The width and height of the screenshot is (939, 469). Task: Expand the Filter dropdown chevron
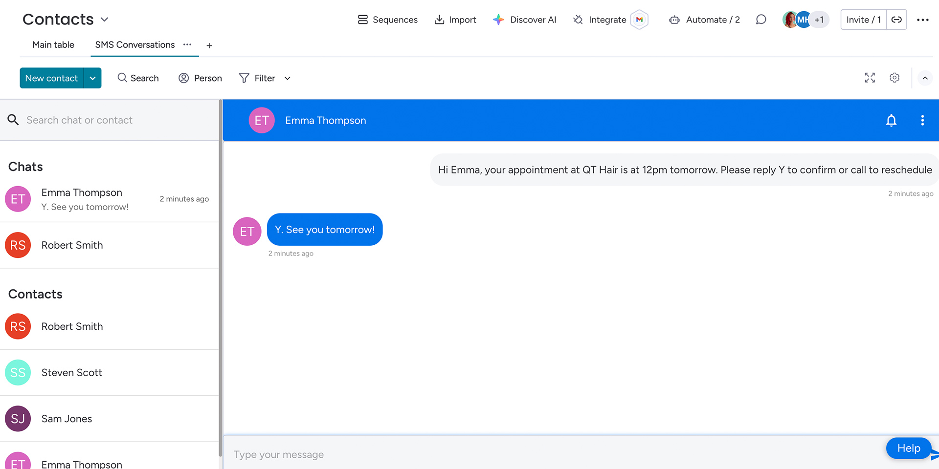click(288, 78)
